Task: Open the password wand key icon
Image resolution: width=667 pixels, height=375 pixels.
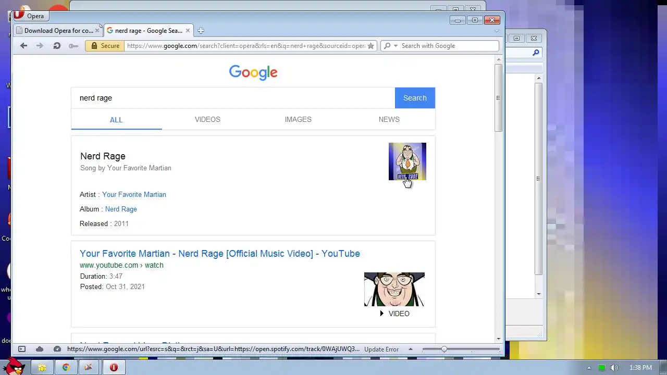Action: click(x=73, y=46)
